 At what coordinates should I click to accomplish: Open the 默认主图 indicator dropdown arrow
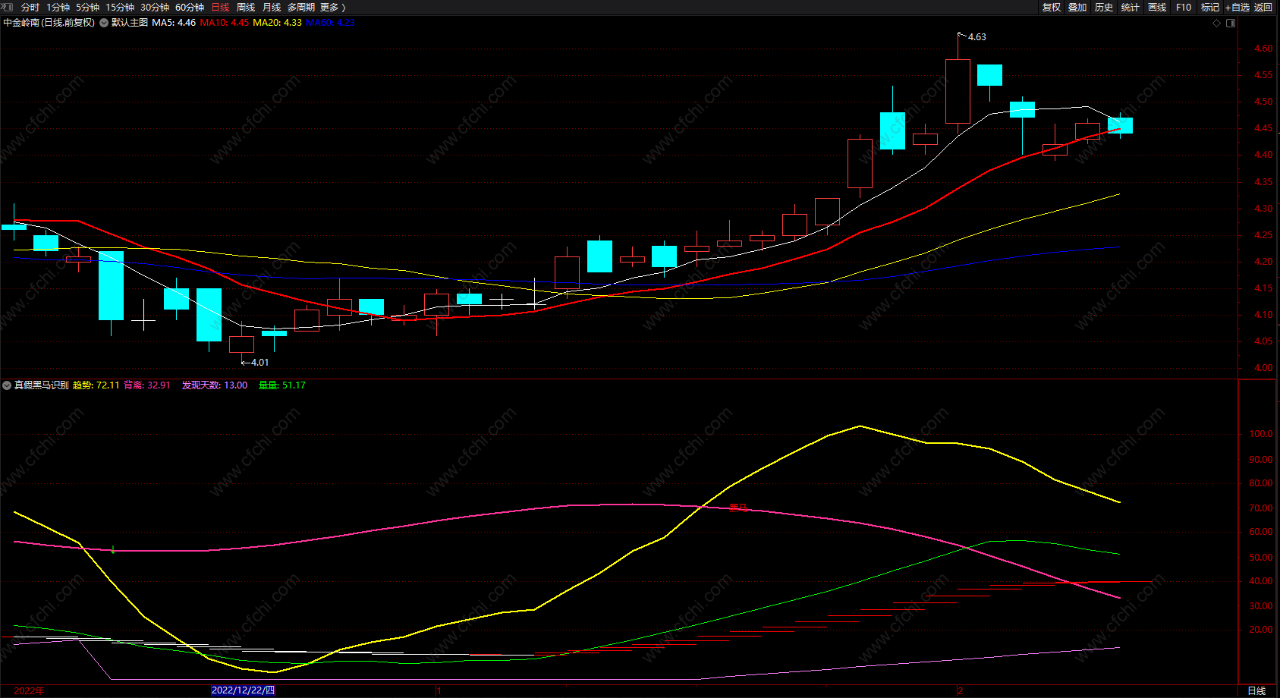click(104, 23)
